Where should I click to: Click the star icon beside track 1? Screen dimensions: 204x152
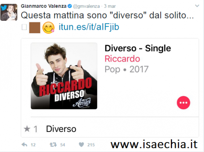pos(27,129)
